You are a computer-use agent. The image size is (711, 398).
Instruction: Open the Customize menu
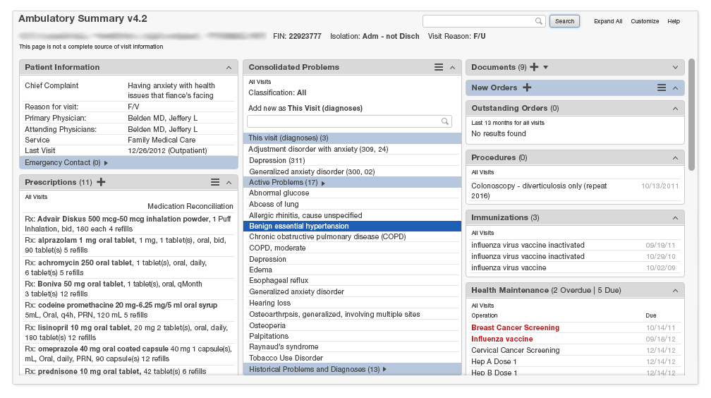(645, 21)
